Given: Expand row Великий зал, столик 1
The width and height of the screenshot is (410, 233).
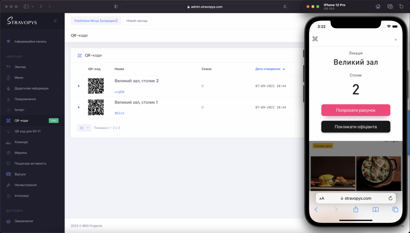Looking at the screenshot, I should click(79, 107).
